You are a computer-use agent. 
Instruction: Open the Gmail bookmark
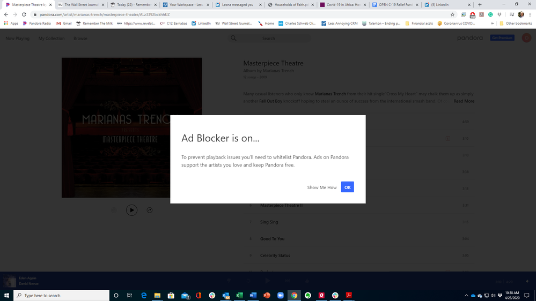click(64, 24)
